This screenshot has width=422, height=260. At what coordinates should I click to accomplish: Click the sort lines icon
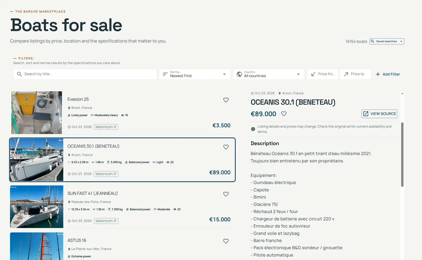pos(165,74)
